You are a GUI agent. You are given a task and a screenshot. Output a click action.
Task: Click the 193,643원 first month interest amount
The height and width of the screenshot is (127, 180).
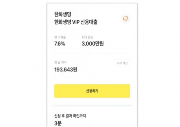click(66, 69)
